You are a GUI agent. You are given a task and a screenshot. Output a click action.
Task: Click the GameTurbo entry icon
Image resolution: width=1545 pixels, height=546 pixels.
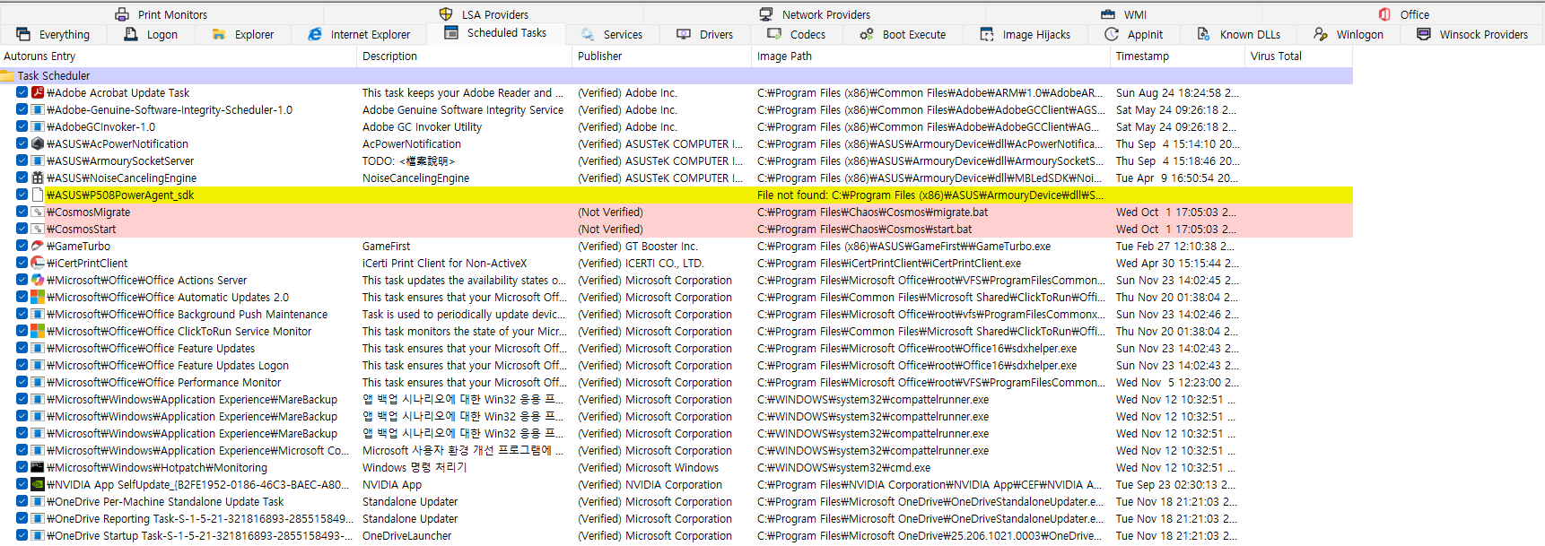tap(38, 246)
